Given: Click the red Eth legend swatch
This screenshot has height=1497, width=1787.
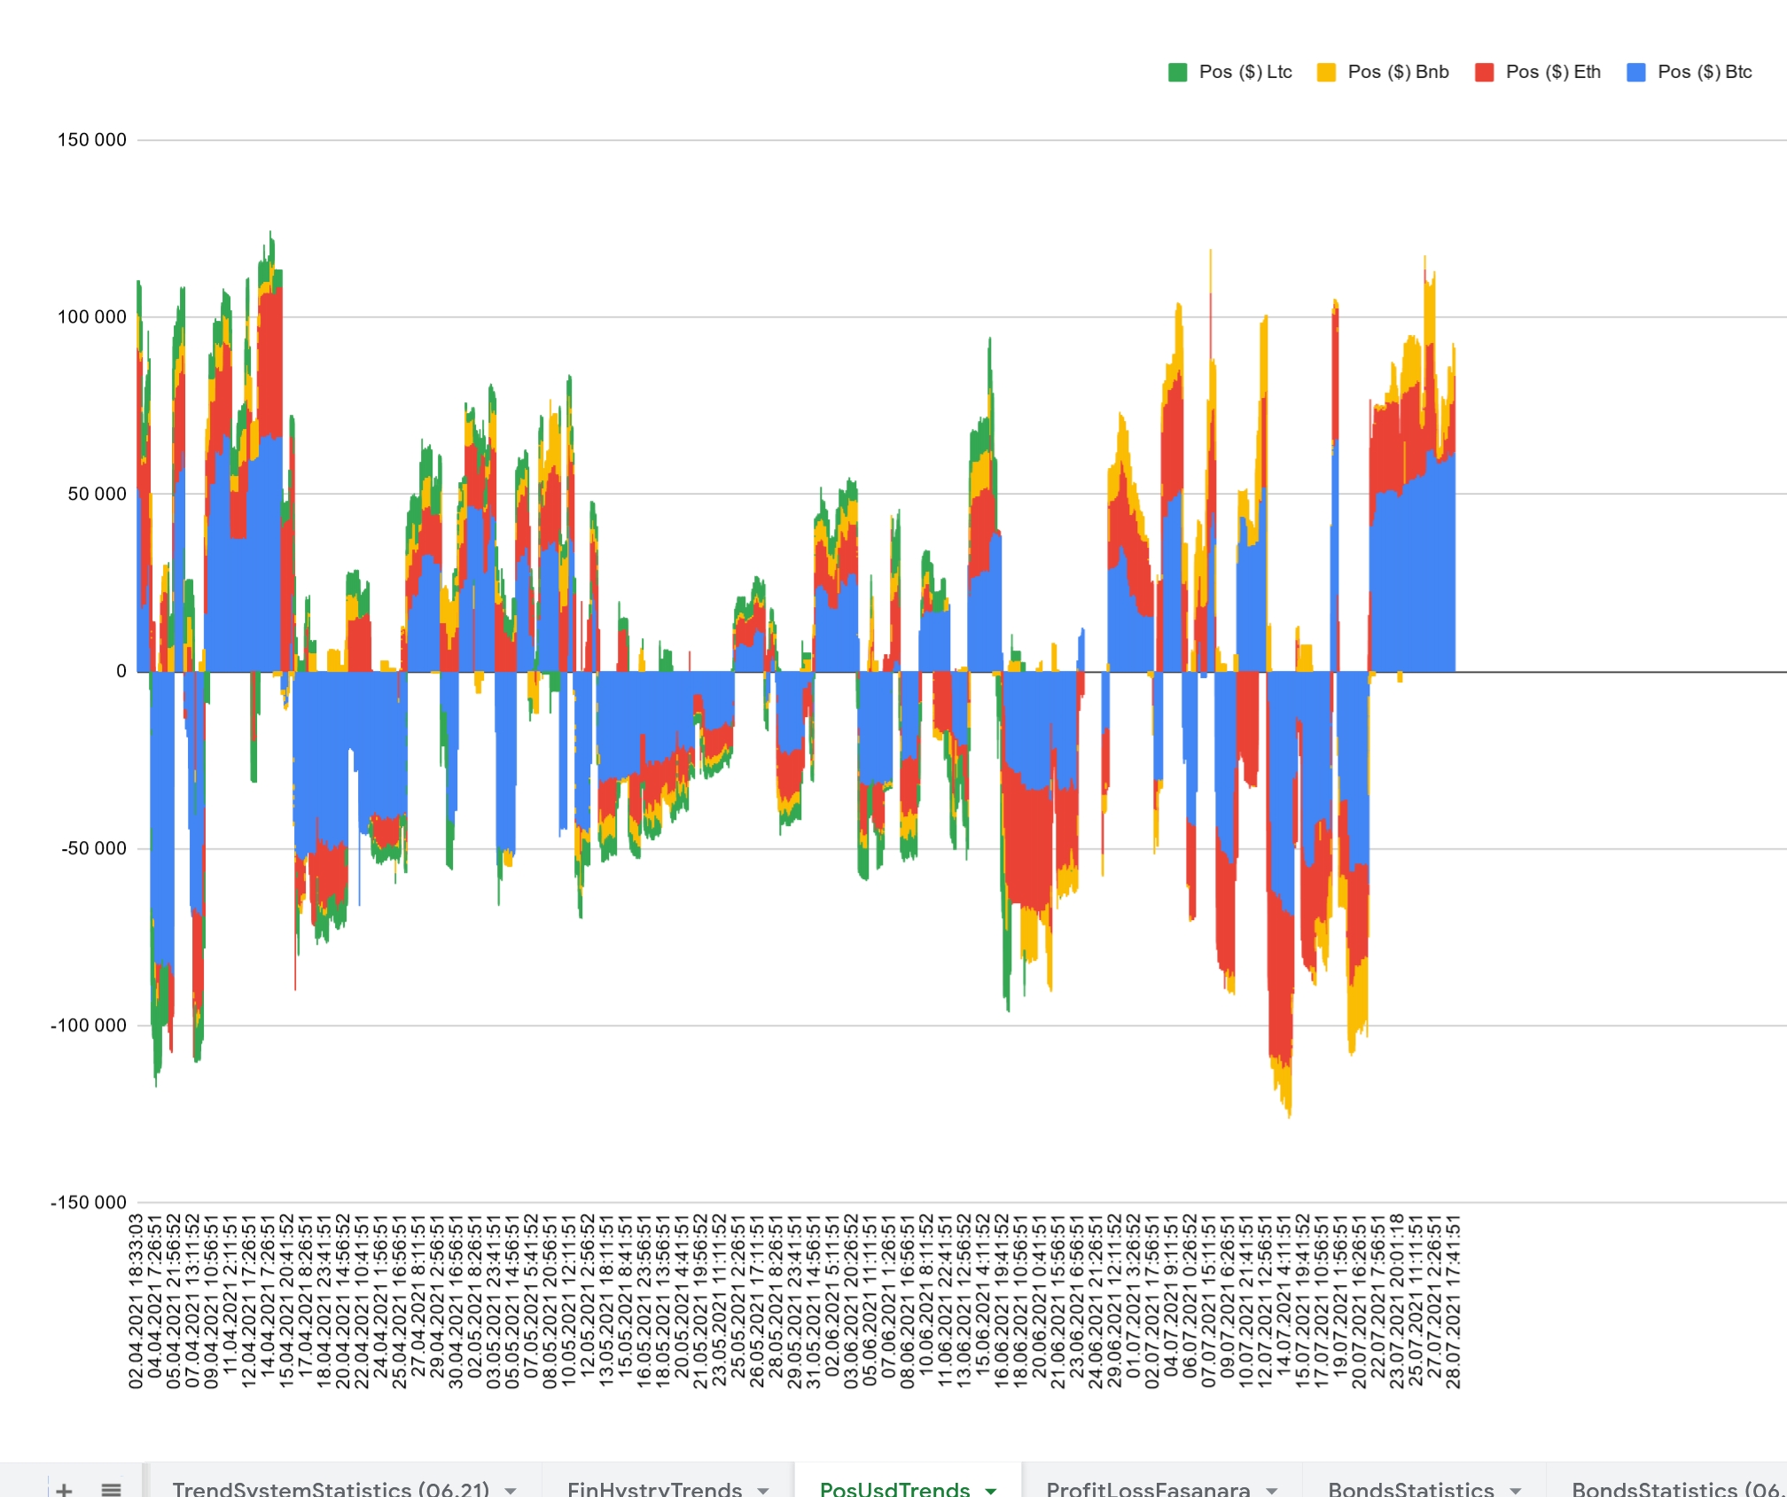Looking at the screenshot, I should (x=1484, y=73).
